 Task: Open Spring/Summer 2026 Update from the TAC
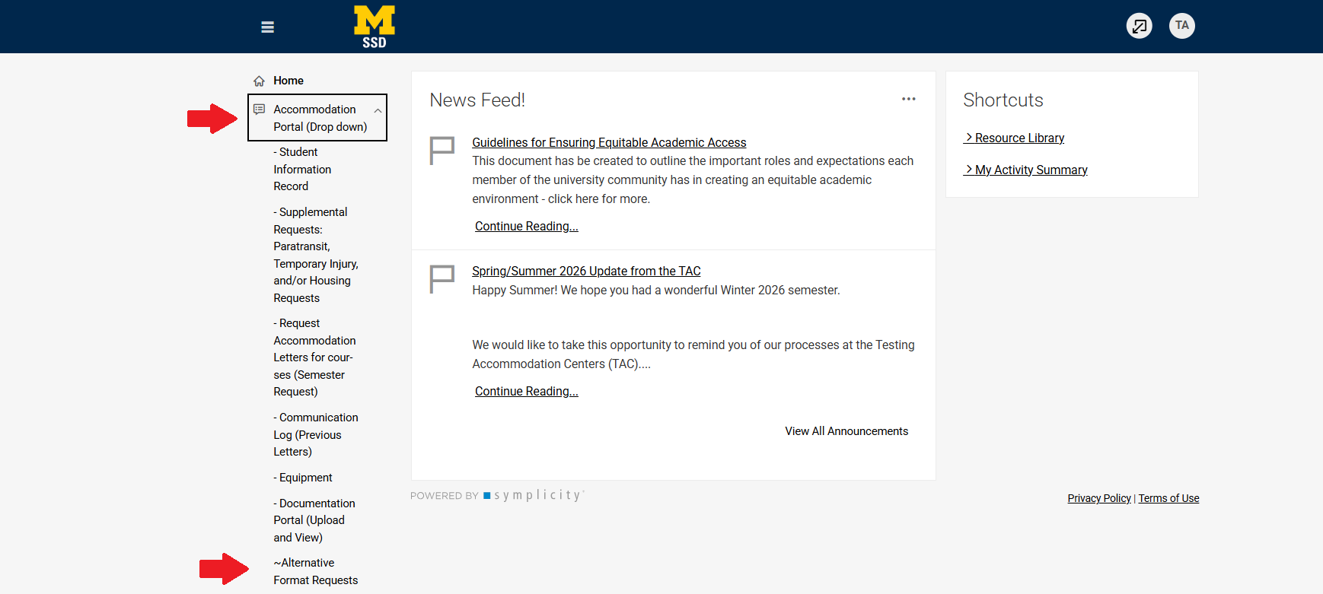tap(586, 271)
